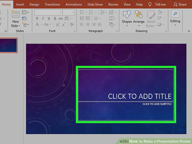Image resolution: width=192 pixels, height=144 pixels.
Task: Click the Share button
Action: (180, 4)
